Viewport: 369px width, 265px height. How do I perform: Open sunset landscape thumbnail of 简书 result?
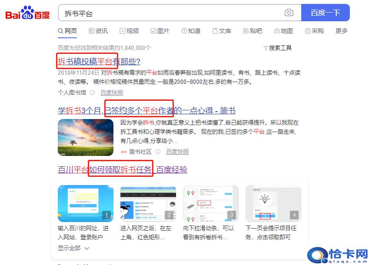pos(86,137)
